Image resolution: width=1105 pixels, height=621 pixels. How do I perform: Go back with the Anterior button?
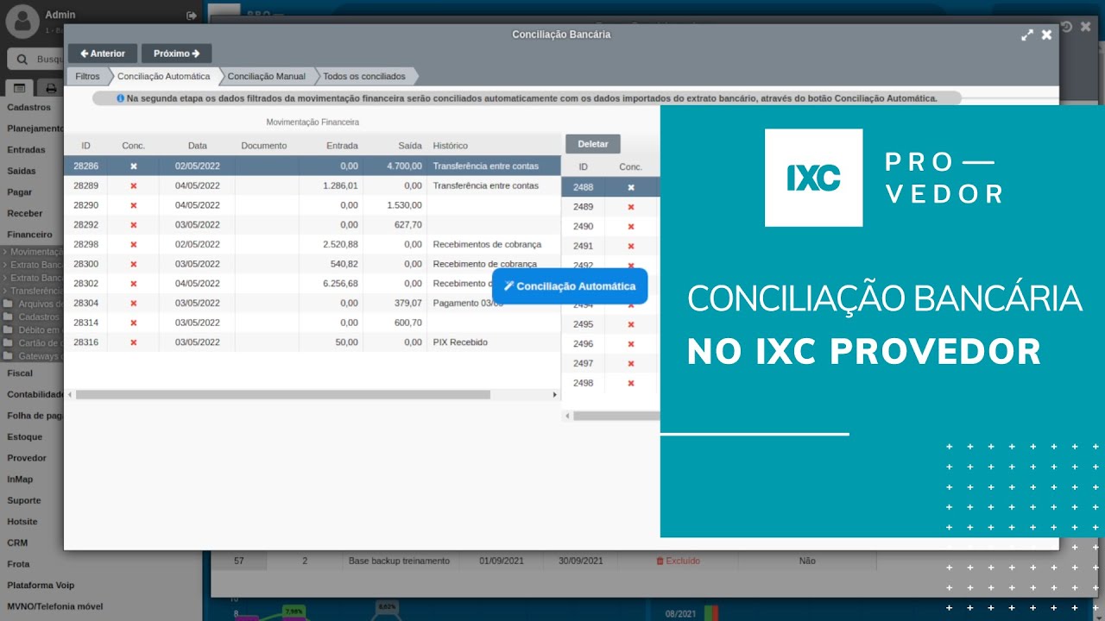tap(103, 53)
